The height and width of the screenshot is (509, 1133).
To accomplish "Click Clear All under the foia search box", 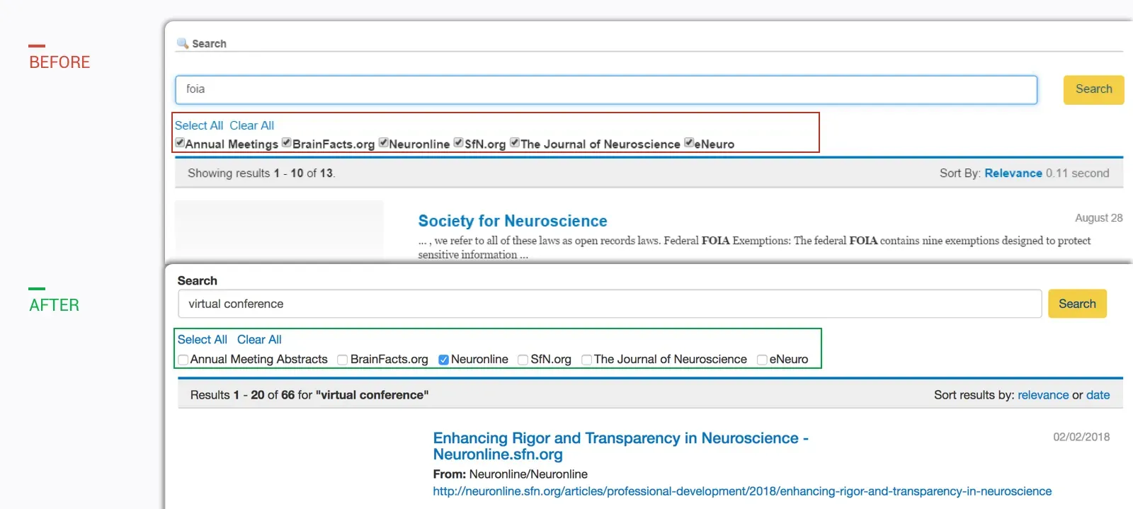I will pos(251,125).
